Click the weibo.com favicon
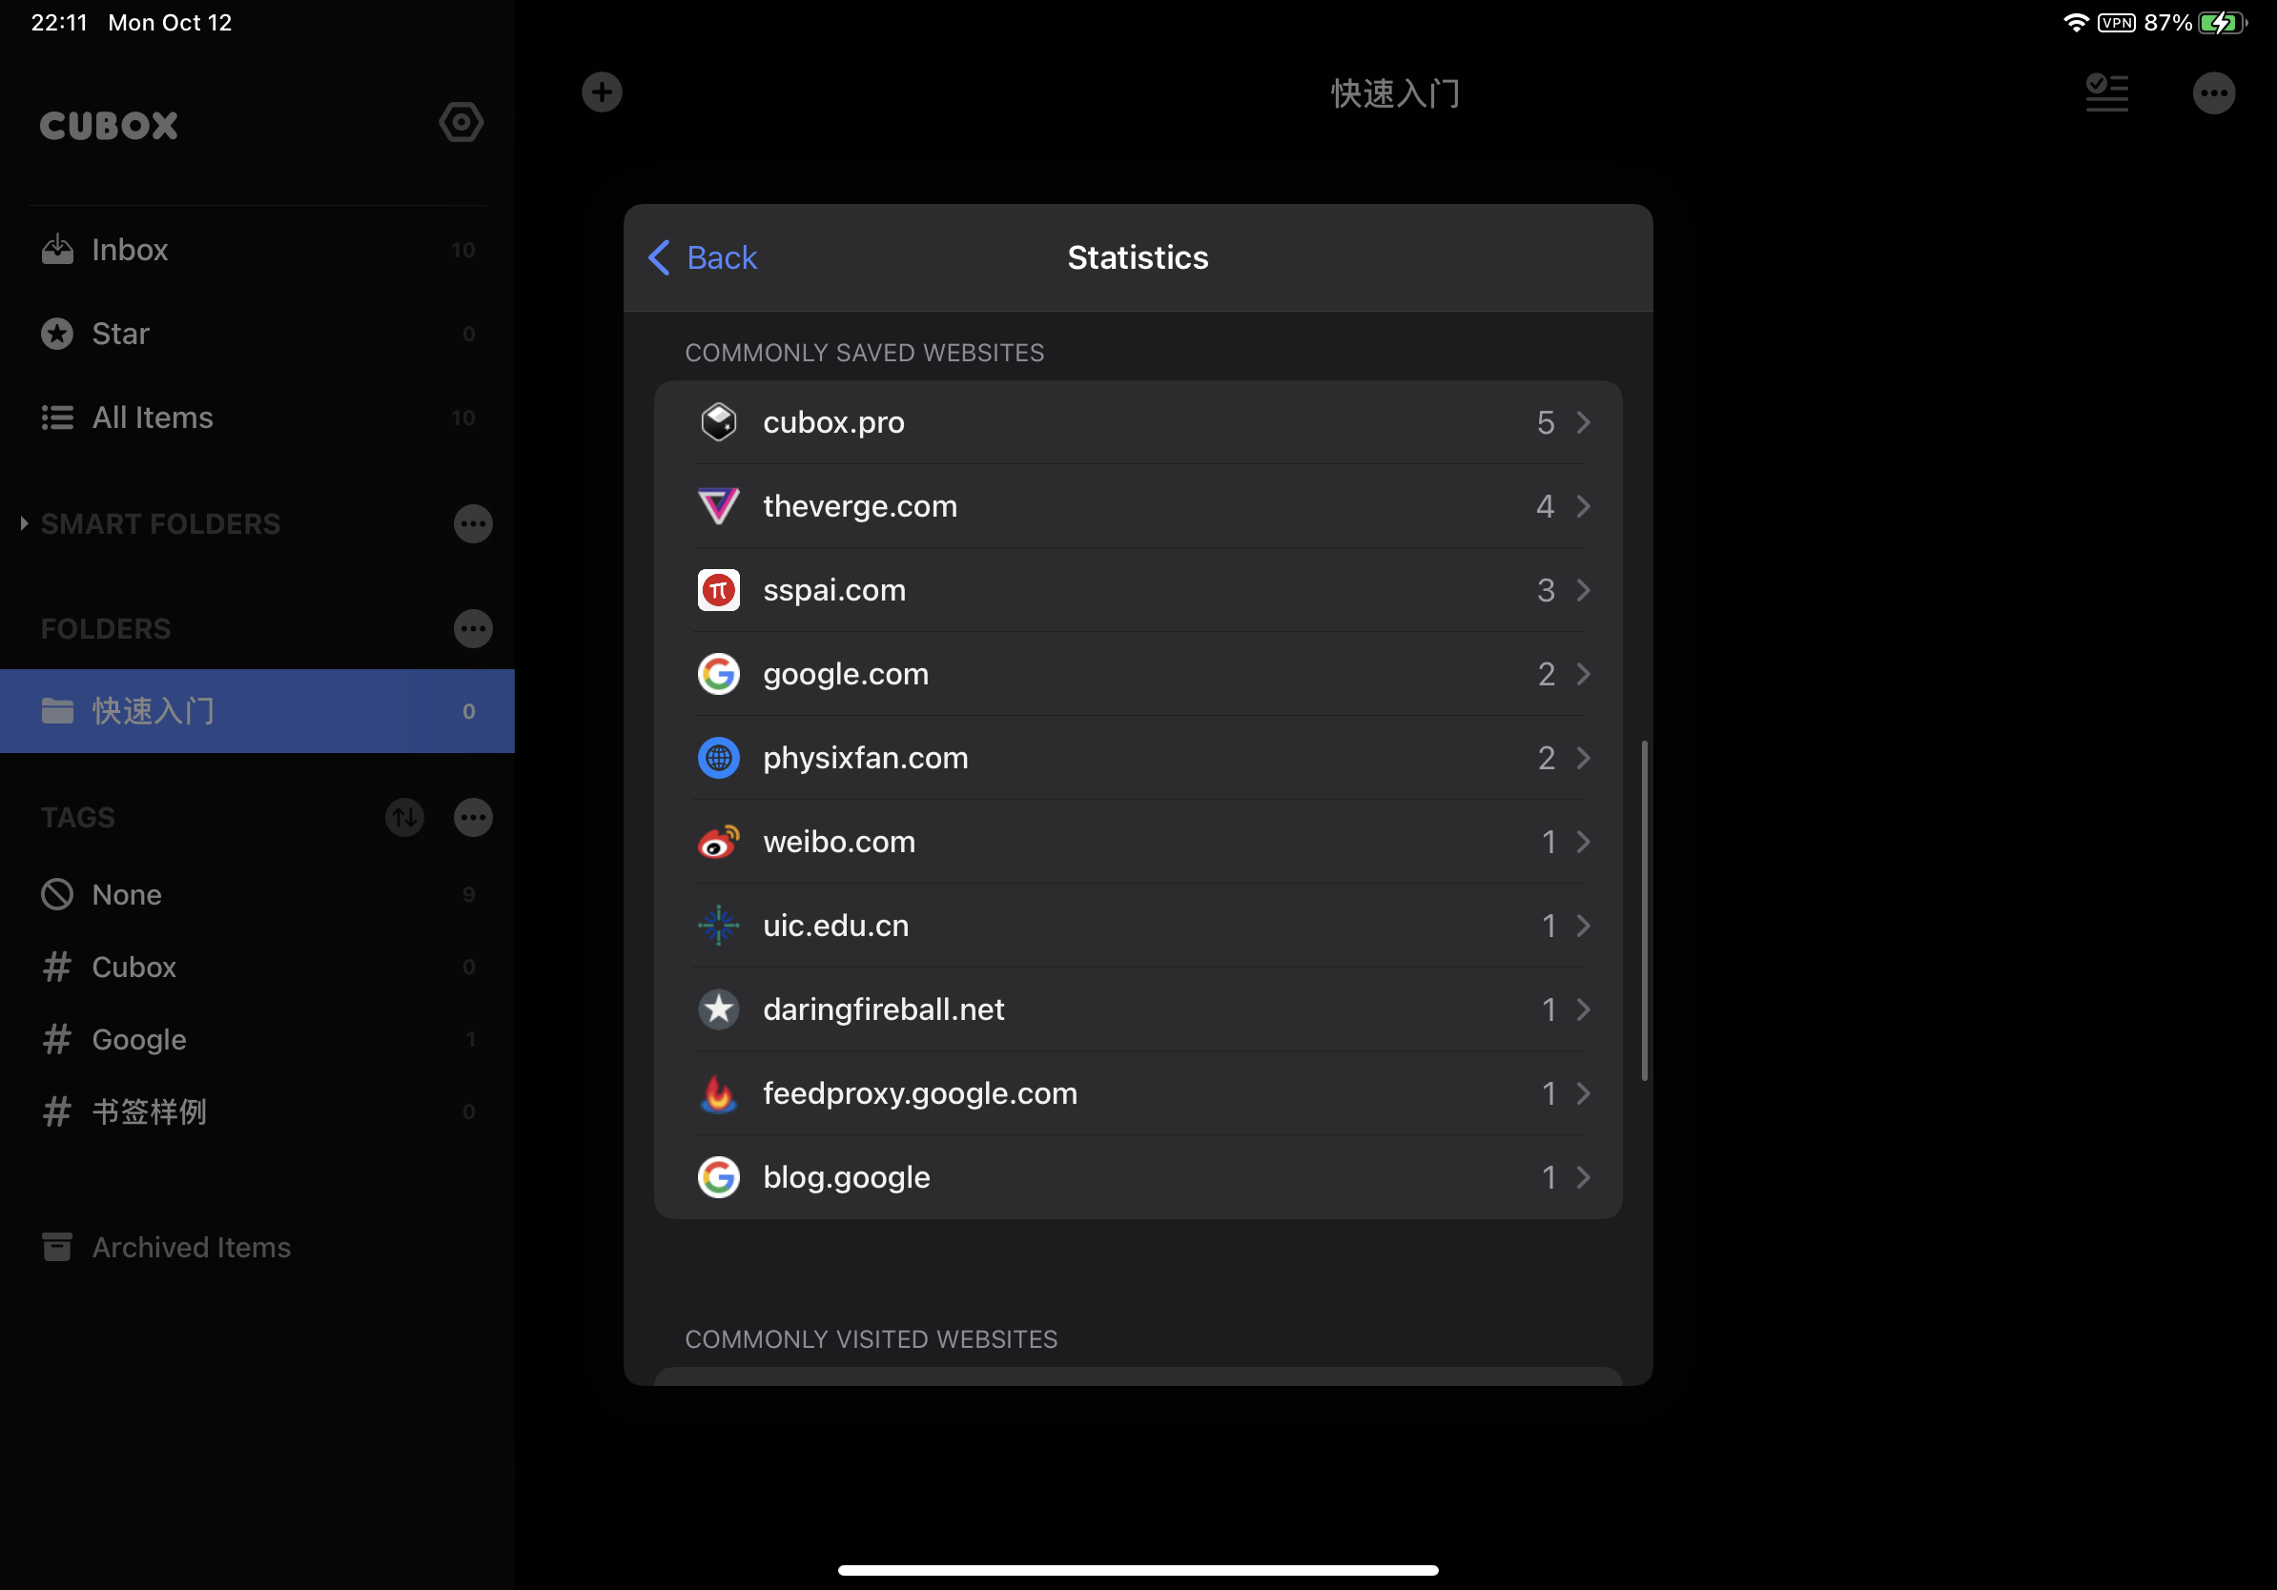 coord(719,842)
